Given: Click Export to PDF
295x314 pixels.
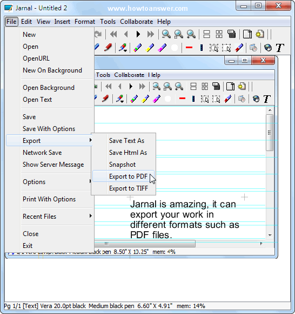Looking at the screenshot, I should (x=124, y=176).
